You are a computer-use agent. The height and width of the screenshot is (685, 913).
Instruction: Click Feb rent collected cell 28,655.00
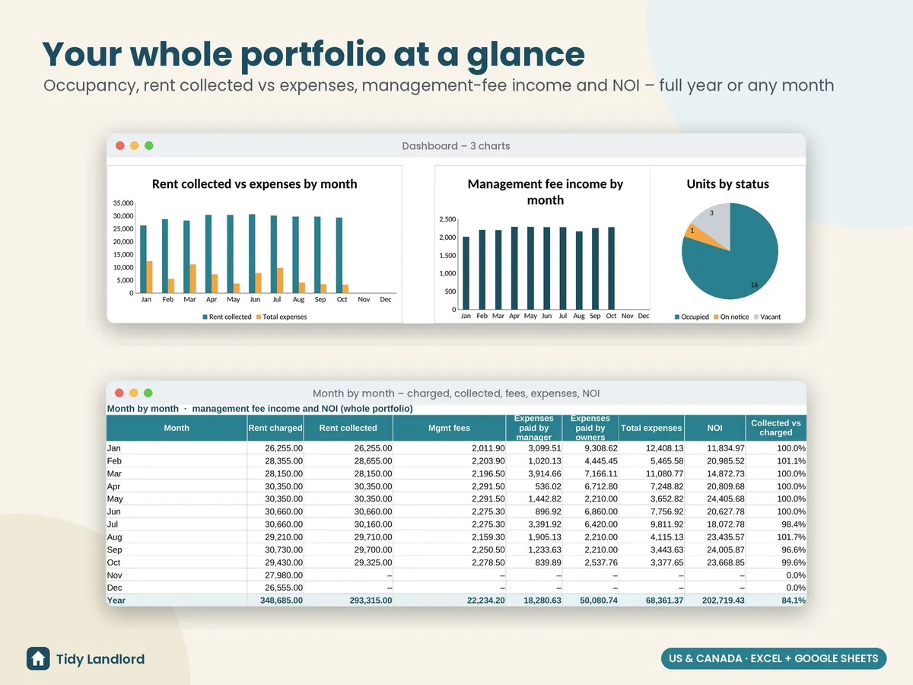coord(348,460)
